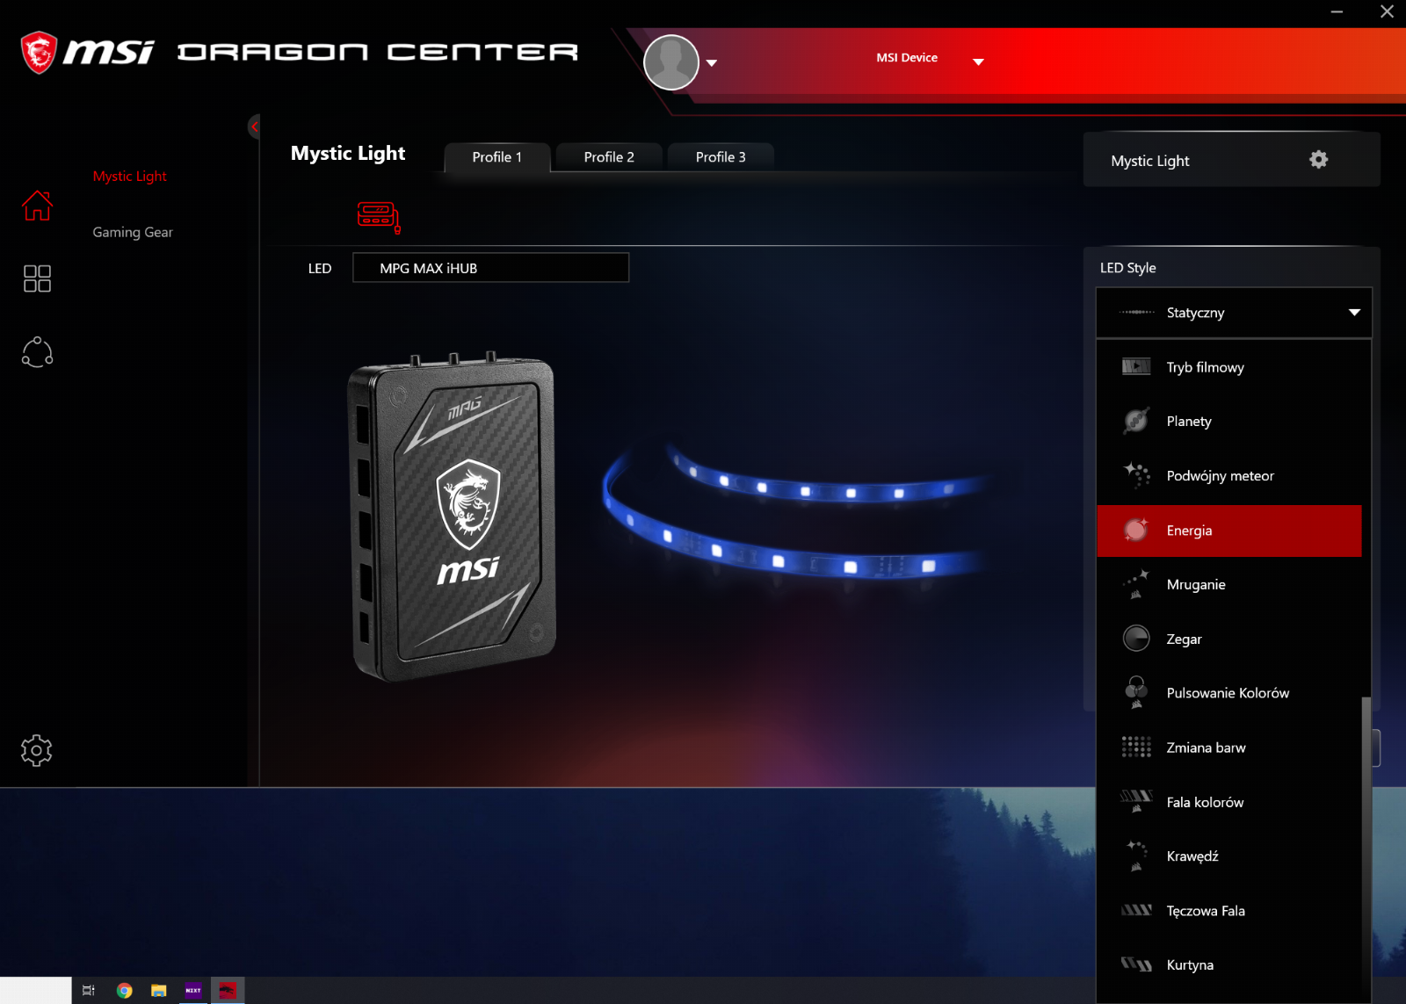Open the apps grid icon in sidebar
This screenshot has height=1004, width=1406.
(37, 278)
